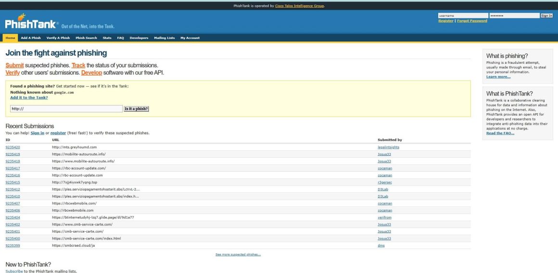View submitter profile legalintsights
Image resolution: width=558 pixels, height=273 pixels.
click(x=388, y=147)
